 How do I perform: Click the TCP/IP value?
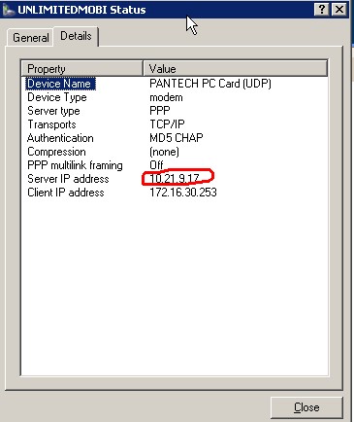pyautogui.click(x=167, y=124)
